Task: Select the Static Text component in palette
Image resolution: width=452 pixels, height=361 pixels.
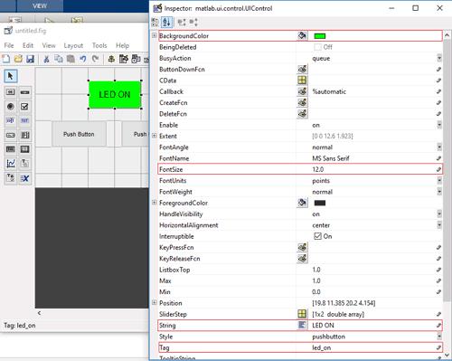Action: tap(24, 120)
